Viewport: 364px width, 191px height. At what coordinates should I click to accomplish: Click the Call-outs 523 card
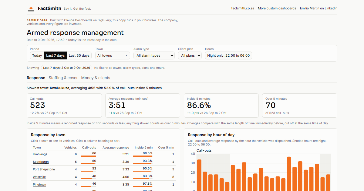(x=64, y=106)
